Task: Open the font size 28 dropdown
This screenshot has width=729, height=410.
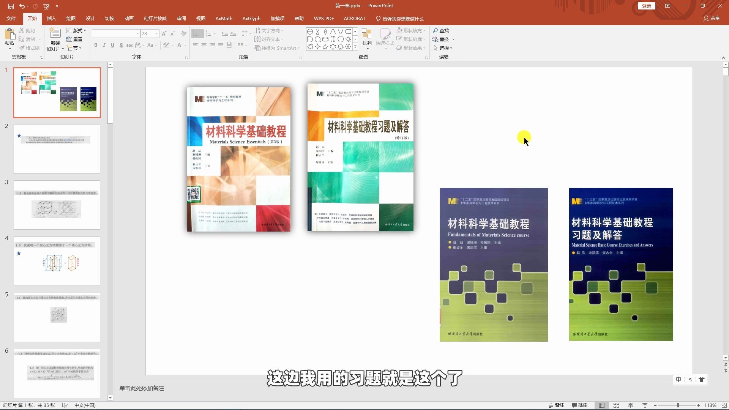Action: click(156, 34)
